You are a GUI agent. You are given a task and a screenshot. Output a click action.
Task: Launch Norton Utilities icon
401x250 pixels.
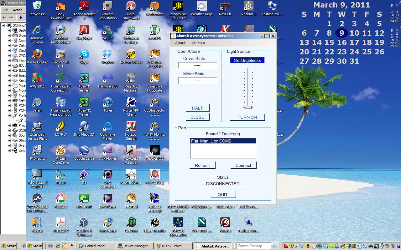click(131, 57)
